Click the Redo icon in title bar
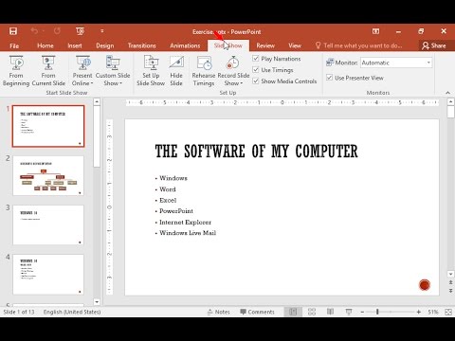Screen dimensions: 455x341 (57, 31)
